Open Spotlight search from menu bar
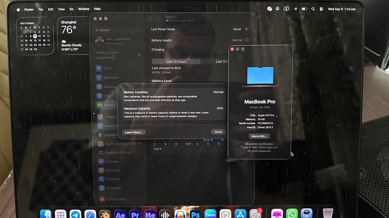The image size is (389, 218). [x=313, y=9]
